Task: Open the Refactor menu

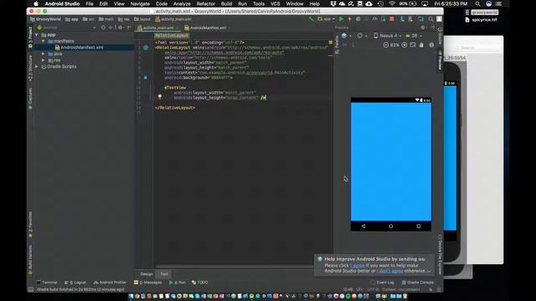Action: 206,3
